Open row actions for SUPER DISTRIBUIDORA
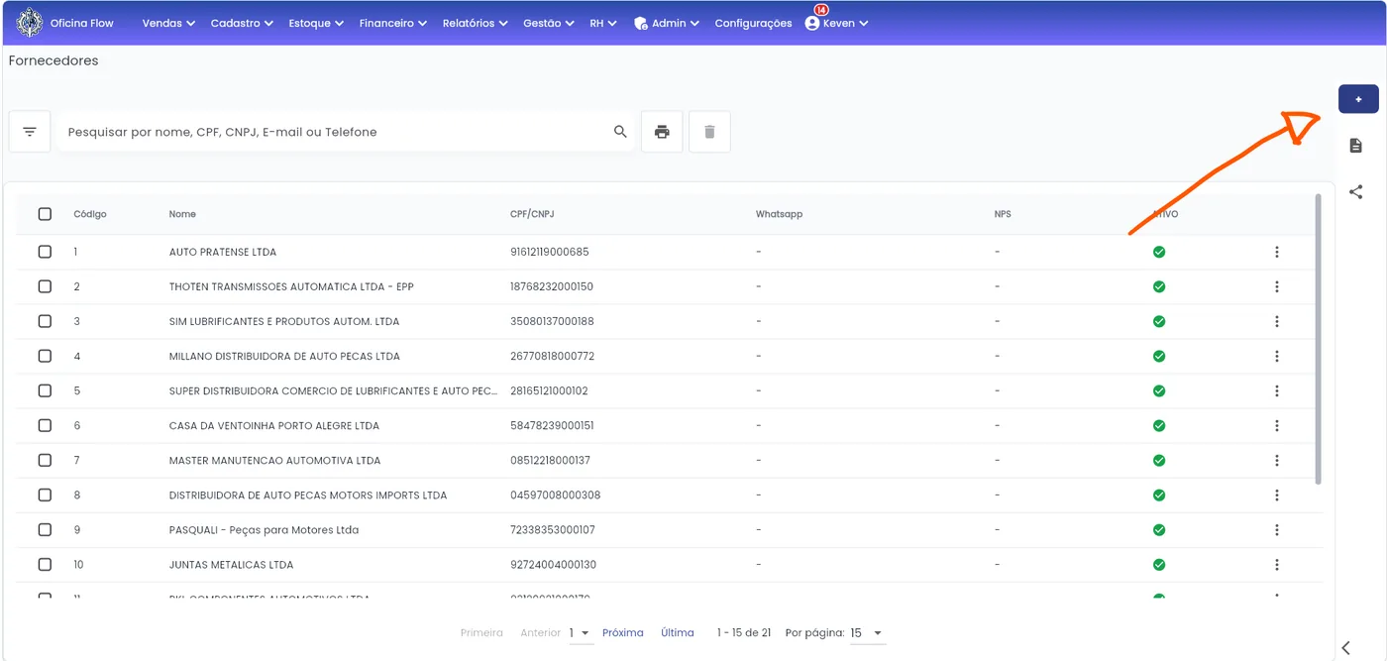Viewport: 1387px width, 661px height. point(1277,390)
